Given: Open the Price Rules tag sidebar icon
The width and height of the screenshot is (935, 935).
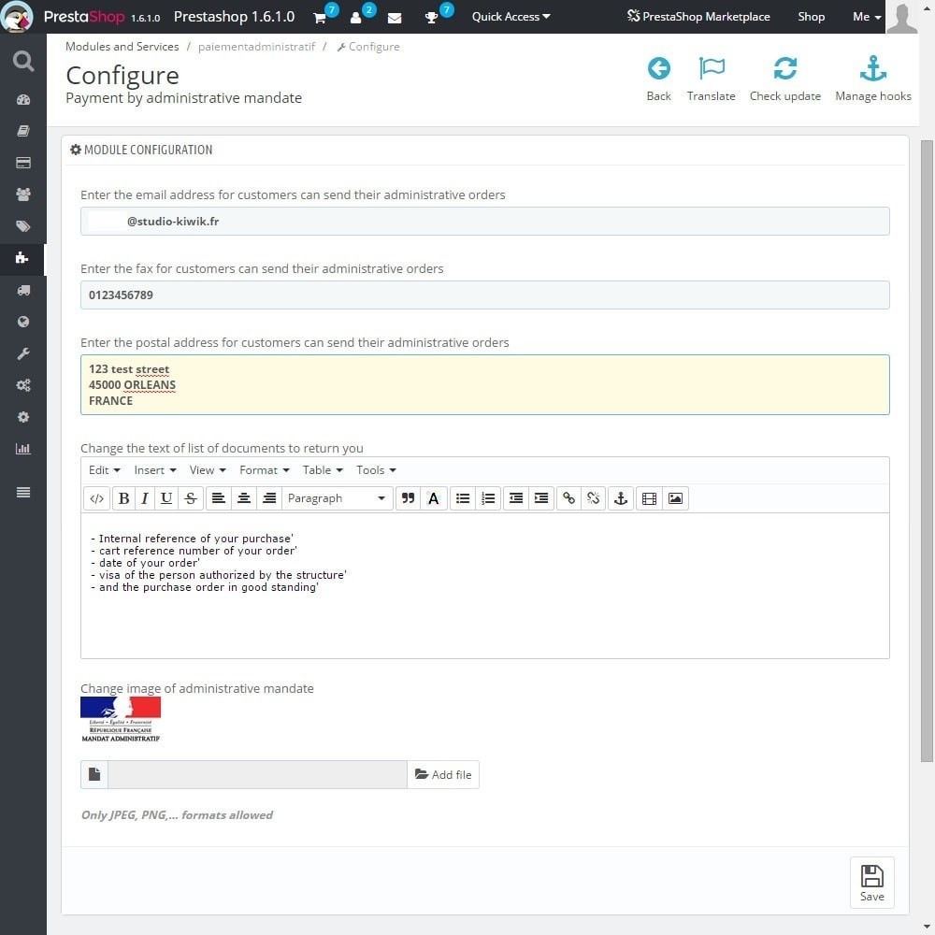Looking at the screenshot, I should tap(23, 226).
